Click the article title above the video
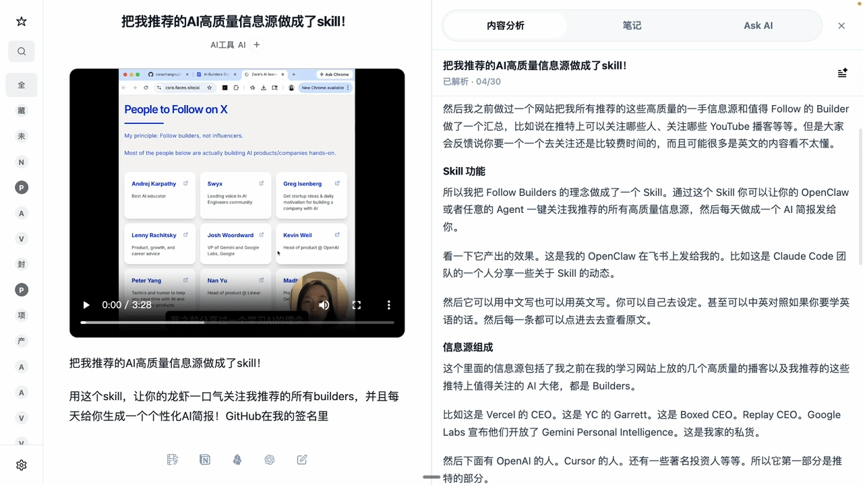The image size is (863, 485). (233, 22)
